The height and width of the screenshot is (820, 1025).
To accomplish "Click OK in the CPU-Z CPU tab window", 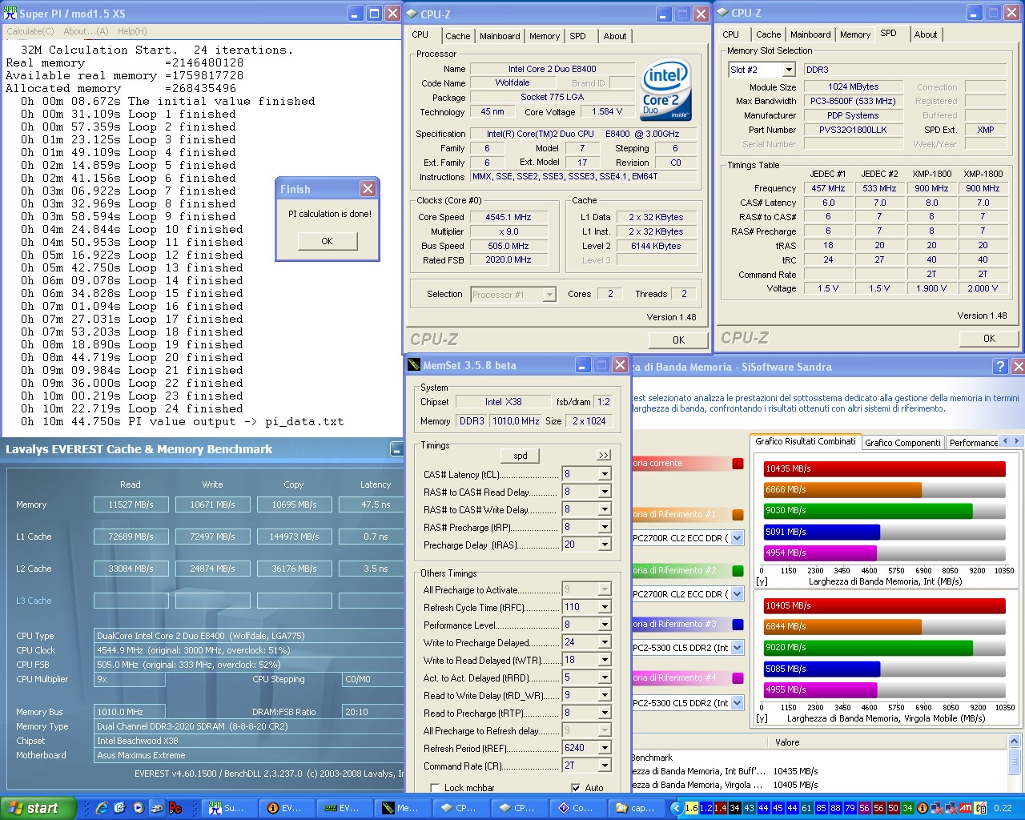I will [679, 340].
